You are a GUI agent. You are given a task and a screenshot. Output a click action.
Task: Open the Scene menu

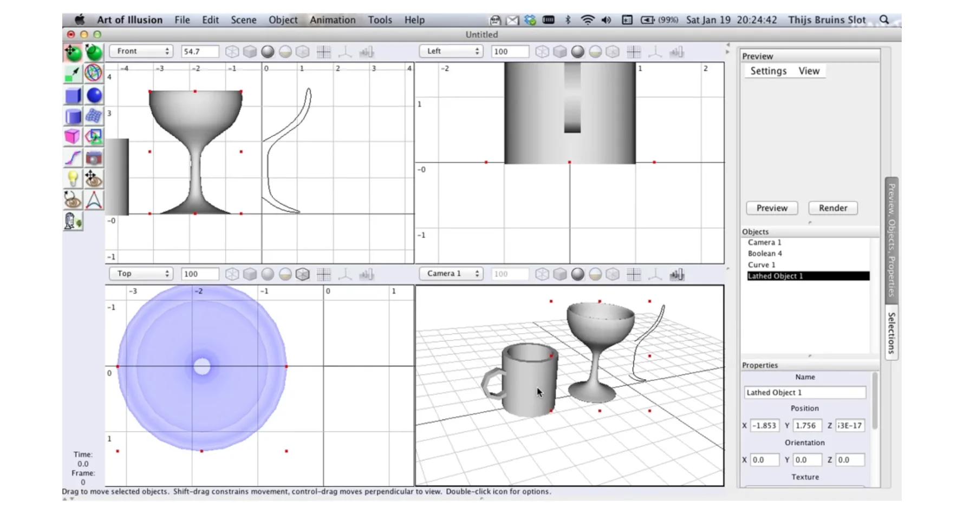tap(243, 20)
